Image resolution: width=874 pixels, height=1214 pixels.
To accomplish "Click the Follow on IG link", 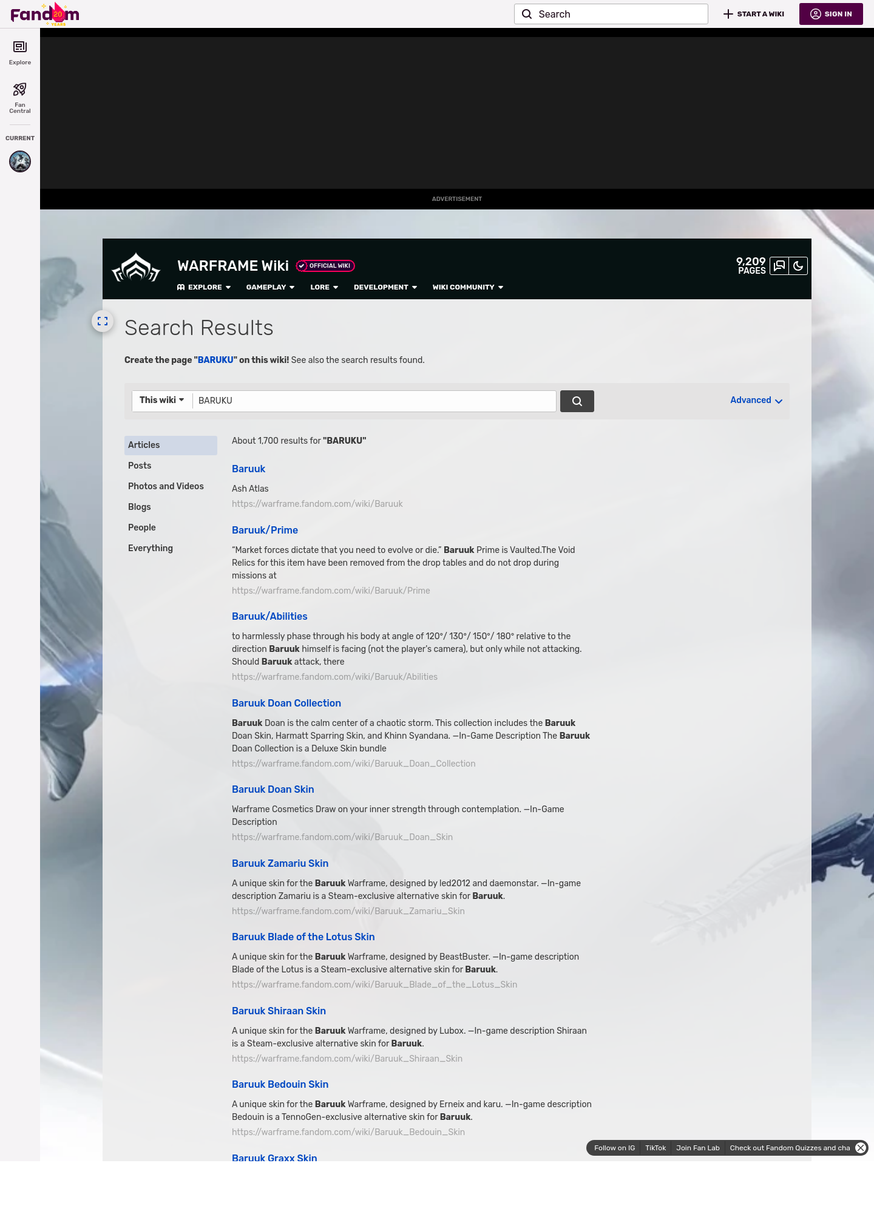I will coord(614,1148).
